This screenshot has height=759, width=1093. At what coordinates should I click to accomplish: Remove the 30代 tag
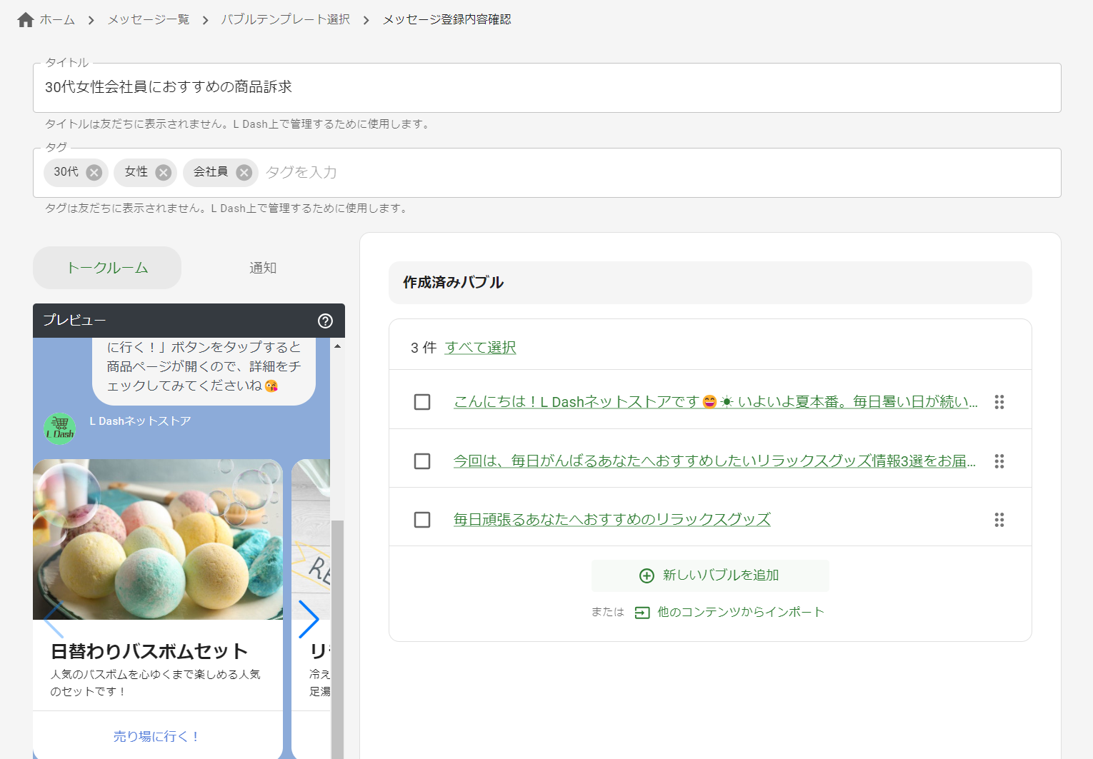pos(94,172)
